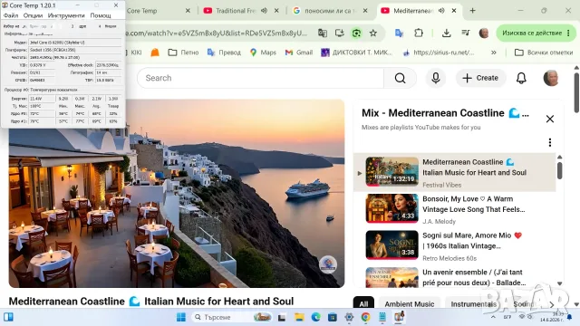This screenshot has height=326, width=580.
Task: Mute the Traditional French tab audio
Action: tap(264, 11)
